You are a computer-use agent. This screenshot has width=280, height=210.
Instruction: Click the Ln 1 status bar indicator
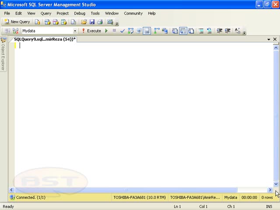click(177, 206)
